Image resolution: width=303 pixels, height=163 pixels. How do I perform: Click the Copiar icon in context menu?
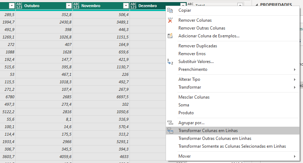[170, 10]
